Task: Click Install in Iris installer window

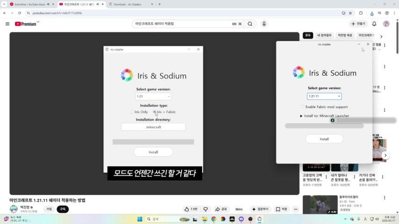Action: tap(324, 139)
